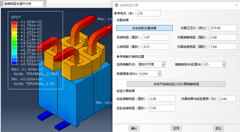
Task: Click the 退出 button
Action: point(218,128)
